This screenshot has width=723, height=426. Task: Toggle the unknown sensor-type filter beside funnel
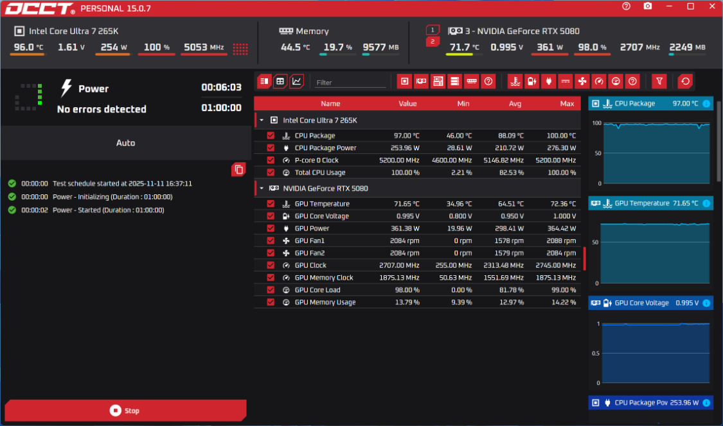632,81
